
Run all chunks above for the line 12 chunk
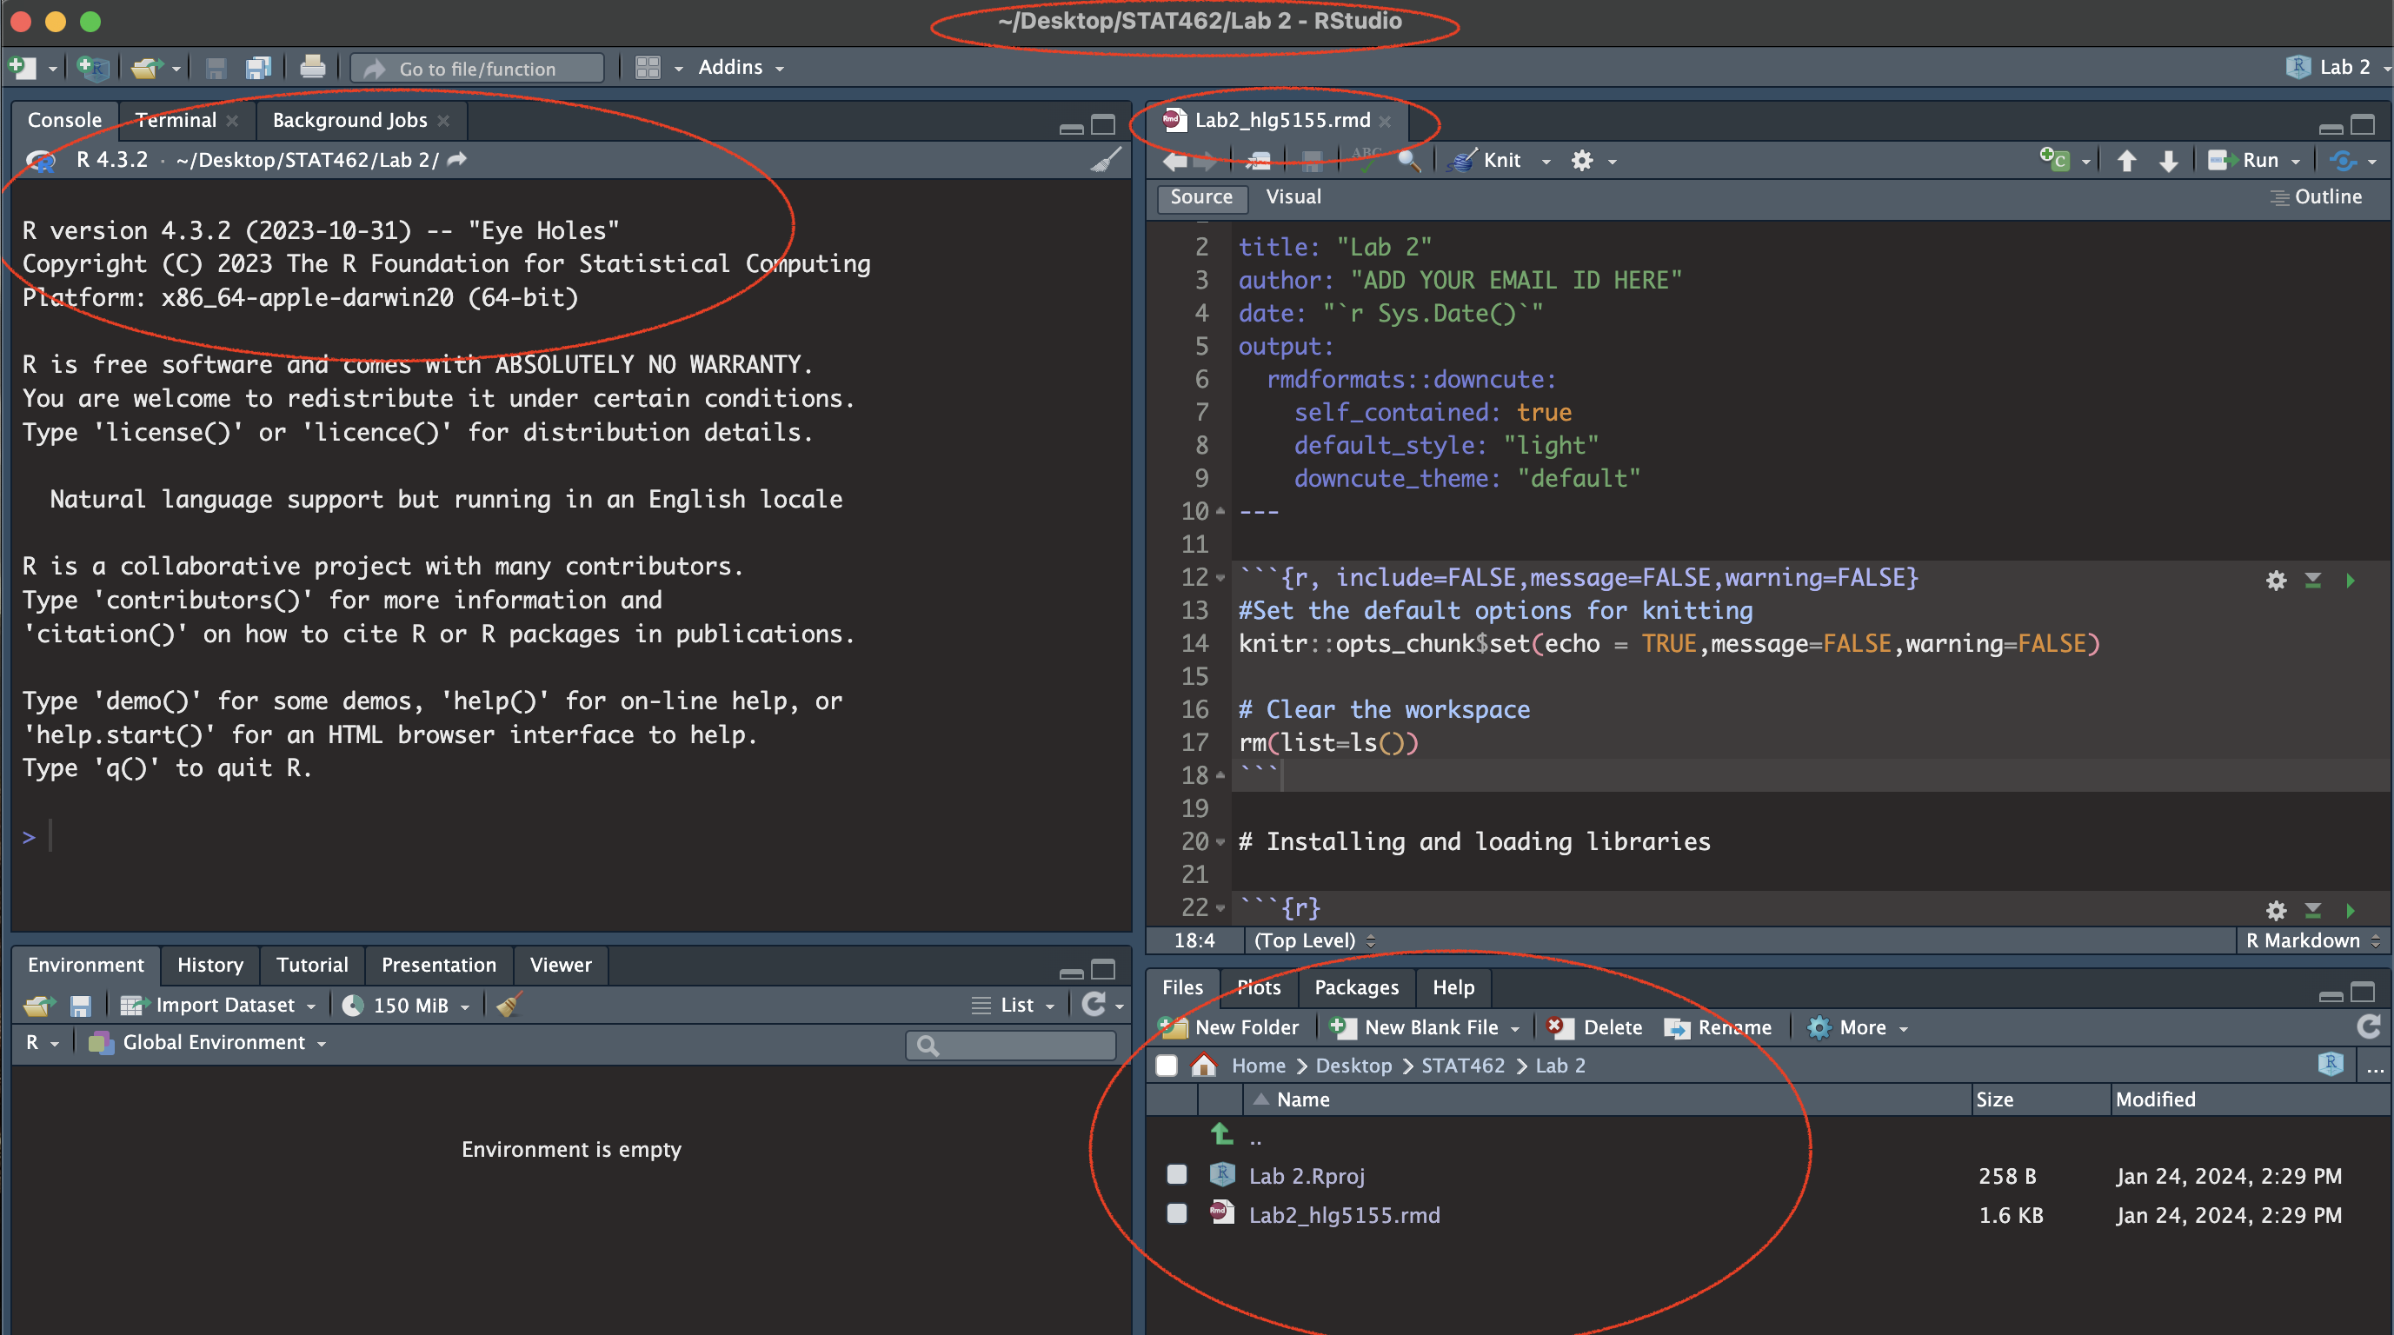(x=2313, y=581)
